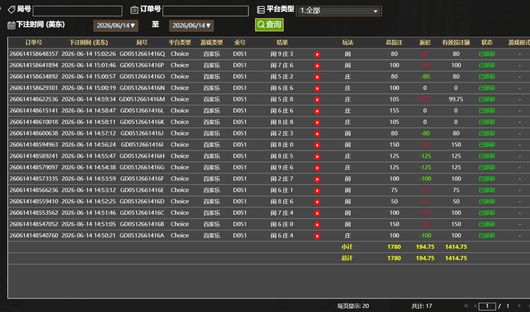Focus the 订单号 input field

[206, 11]
